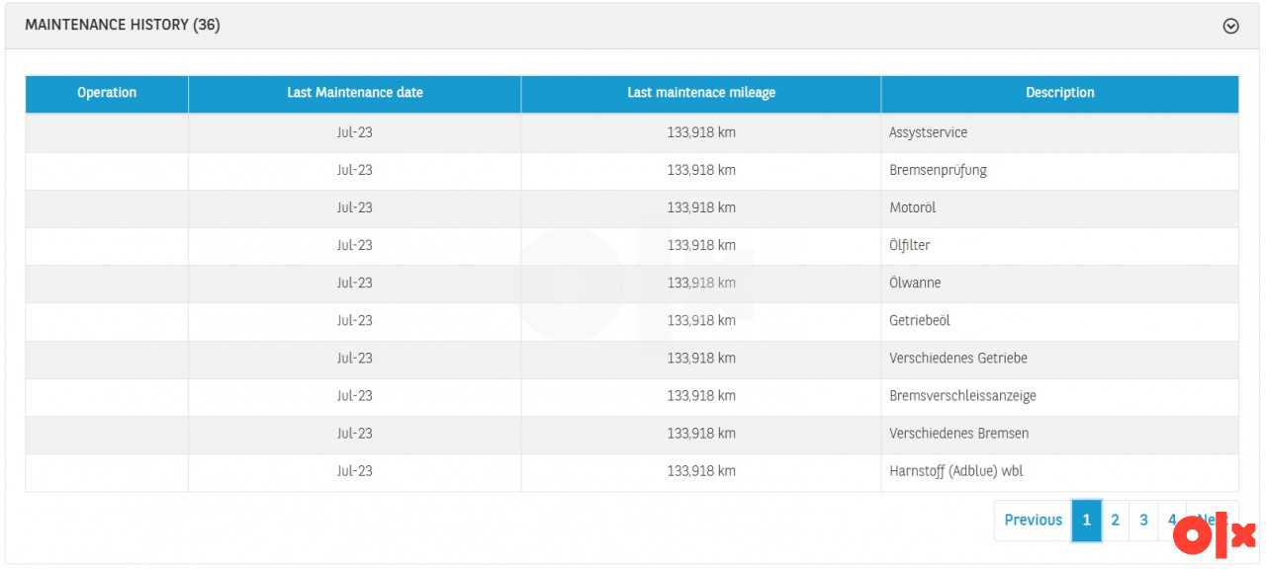Go to the Previous page
Image resolution: width=1266 pixels, height=569 pixels.
1033,520
